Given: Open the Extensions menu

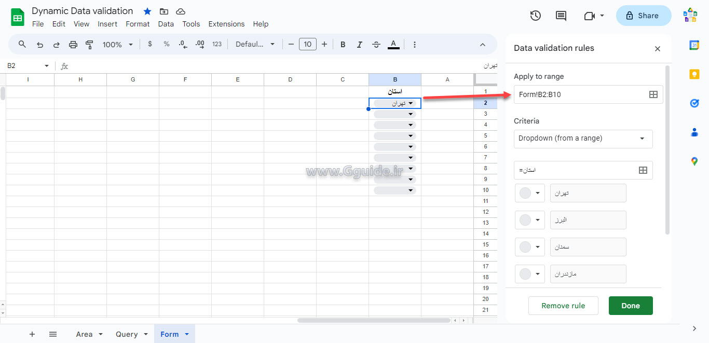Looking at the screenshot, I should (x=226, y=24).
